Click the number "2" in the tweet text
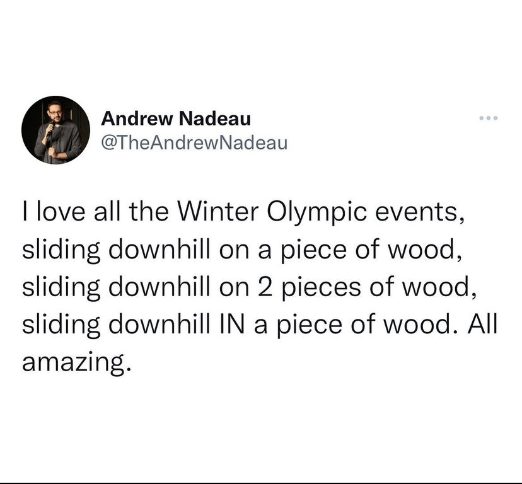 [266, 287]
